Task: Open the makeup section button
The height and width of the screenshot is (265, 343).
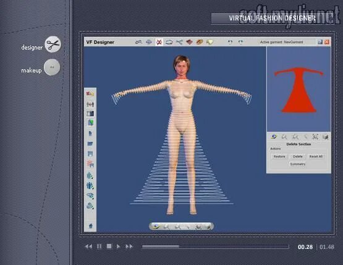Action: (52, 67)
